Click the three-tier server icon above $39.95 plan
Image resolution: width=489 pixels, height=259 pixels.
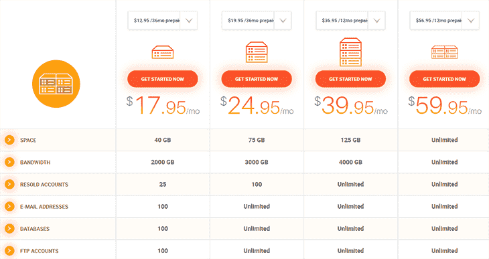click(350, 52)
